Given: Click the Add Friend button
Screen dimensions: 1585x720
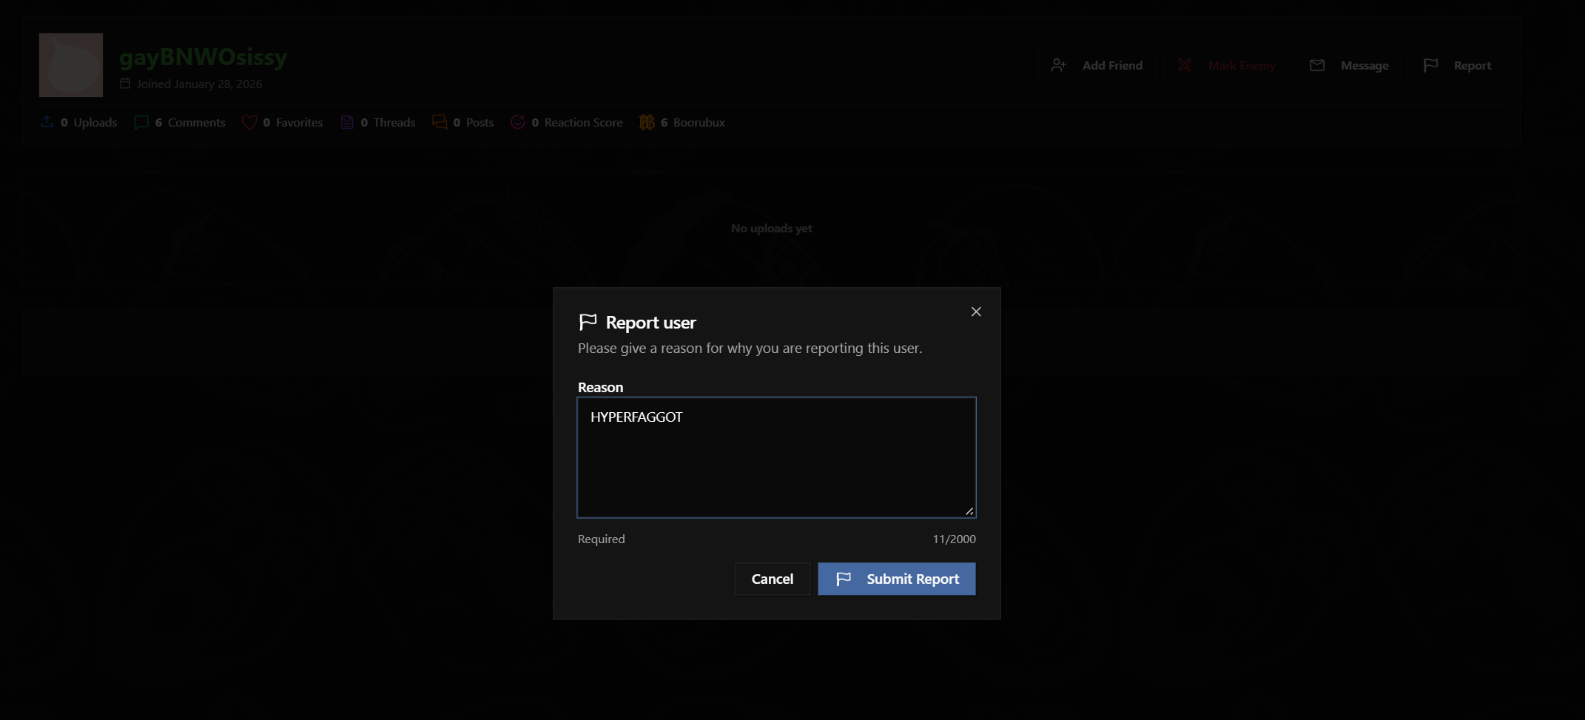Looking at the screenshot, I should coord(1097,65).
